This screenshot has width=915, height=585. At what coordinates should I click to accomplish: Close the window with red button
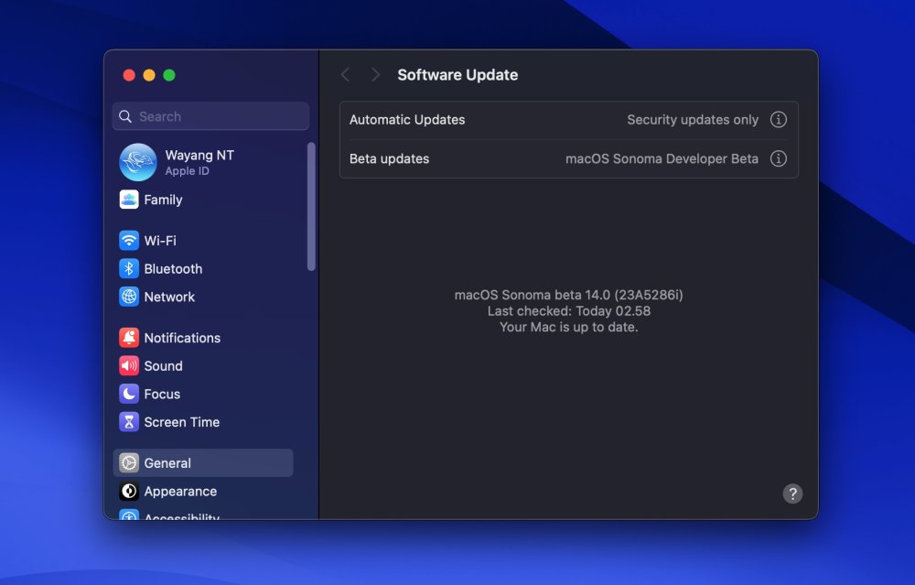(x=129, y=75)
